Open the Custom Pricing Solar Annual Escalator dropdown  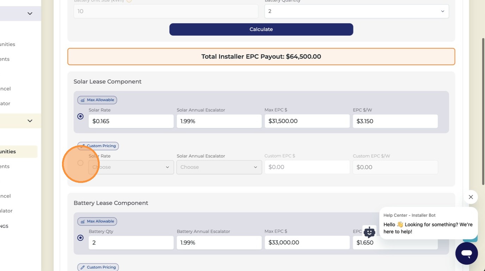[219, 167]
